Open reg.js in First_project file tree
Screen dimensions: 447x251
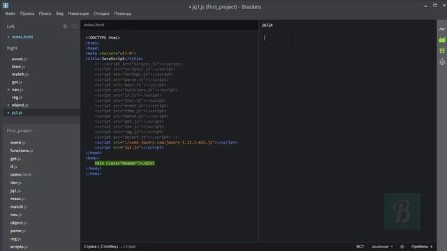click(x=15, y=238)
